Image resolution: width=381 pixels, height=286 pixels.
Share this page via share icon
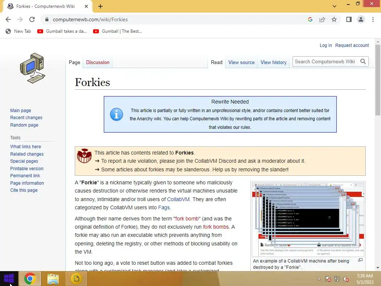point(322,19)
